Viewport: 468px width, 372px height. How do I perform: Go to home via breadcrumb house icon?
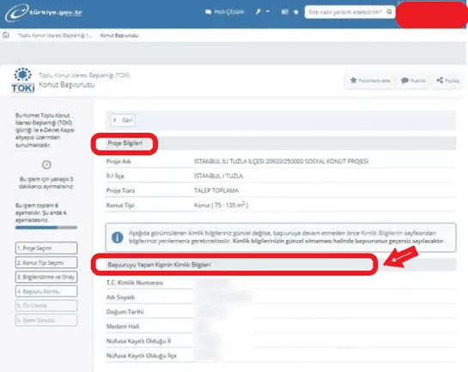6,35
